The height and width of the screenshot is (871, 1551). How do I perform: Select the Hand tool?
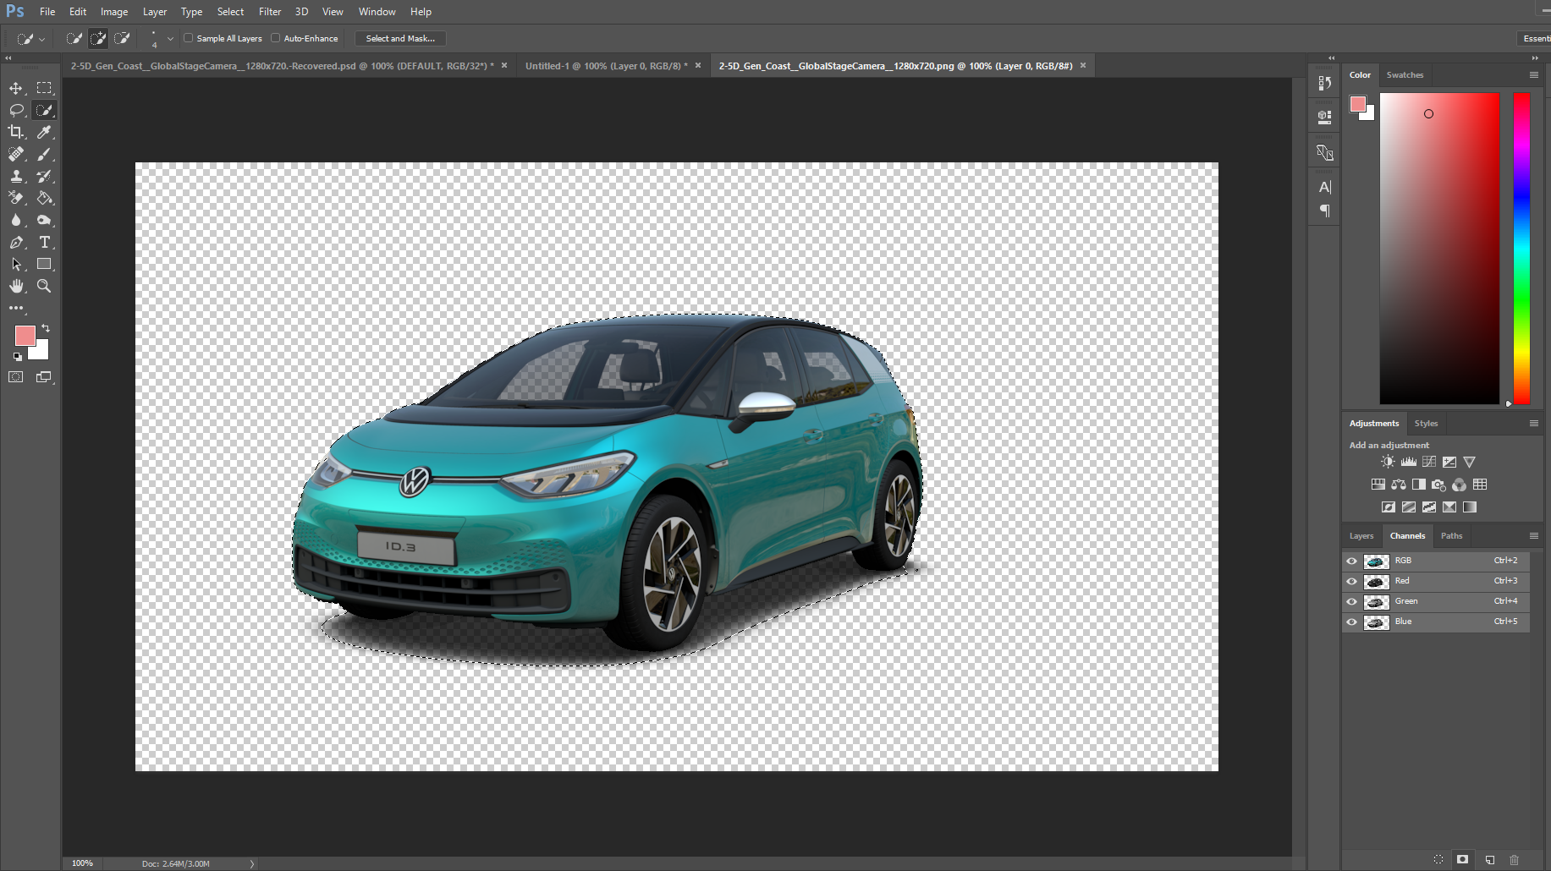point(16,286)
